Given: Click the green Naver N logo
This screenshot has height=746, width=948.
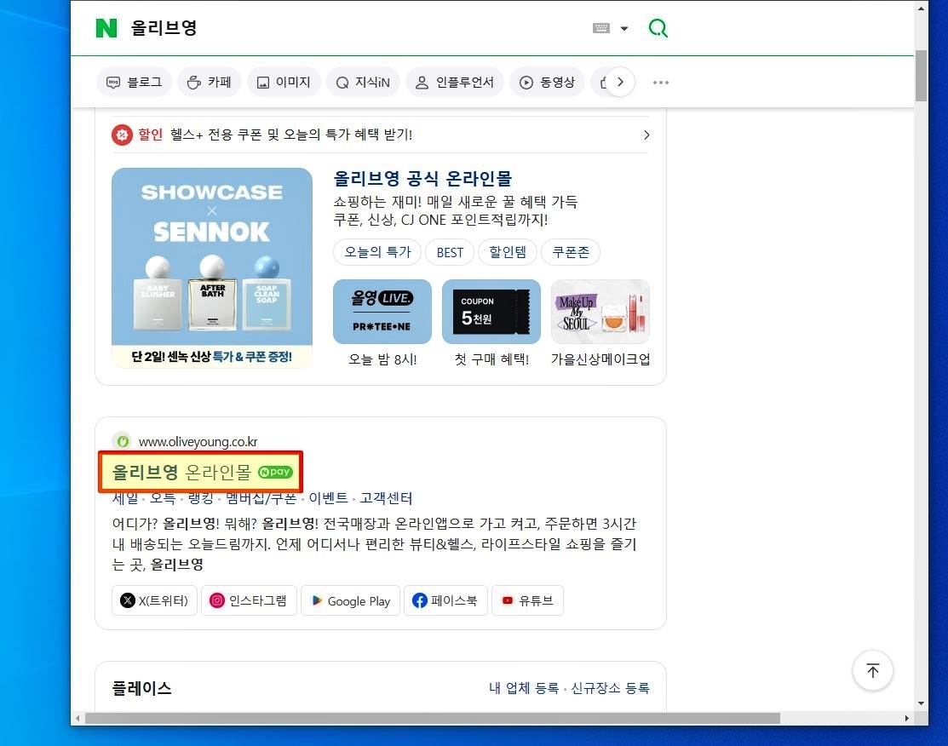Looking at the screenshot, I should [106, 28].
